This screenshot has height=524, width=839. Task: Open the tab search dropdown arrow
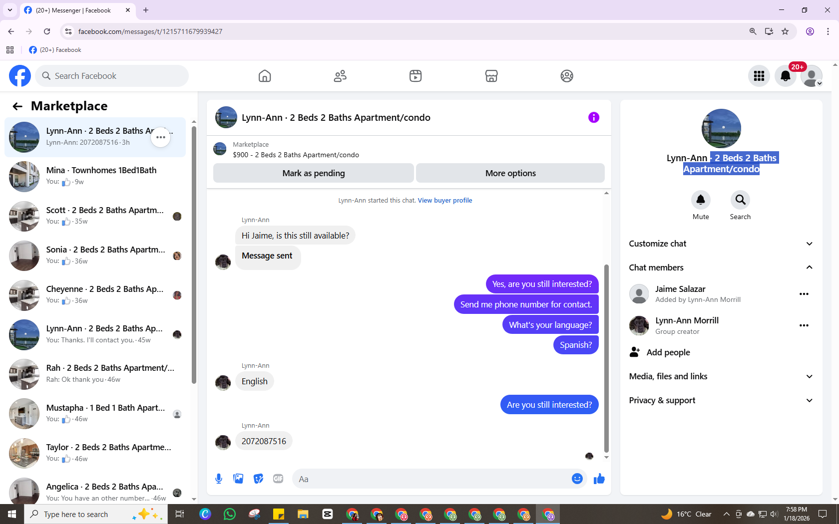click(x=10, y=10)
